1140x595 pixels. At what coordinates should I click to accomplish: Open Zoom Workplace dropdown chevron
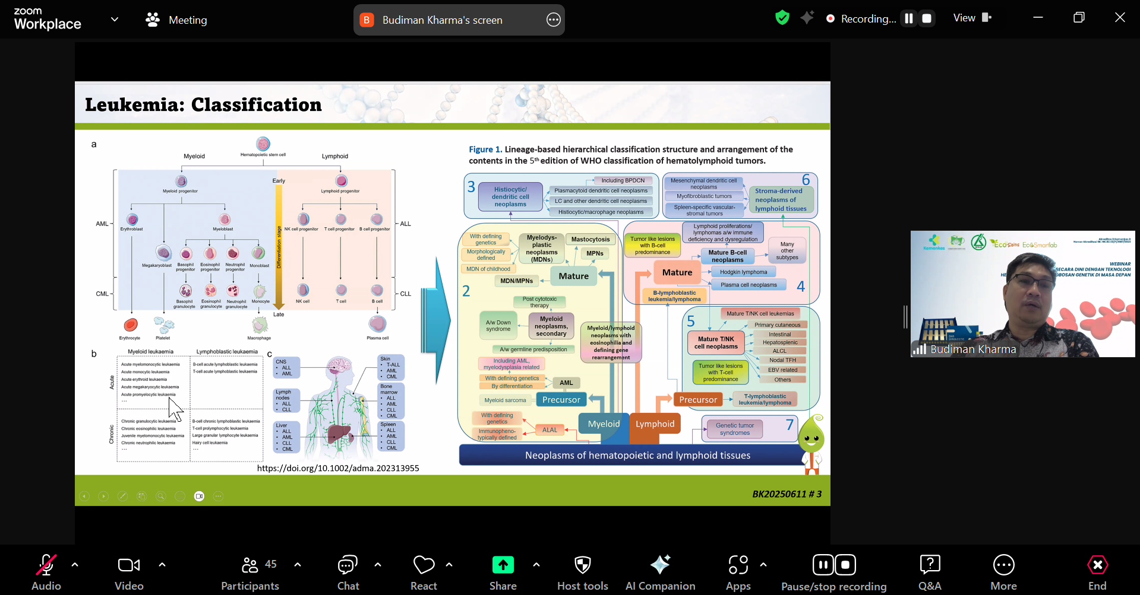point(115,20)
